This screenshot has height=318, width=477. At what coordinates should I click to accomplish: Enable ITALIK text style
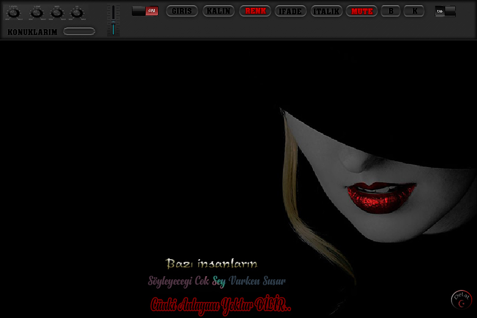click(326, 11)
